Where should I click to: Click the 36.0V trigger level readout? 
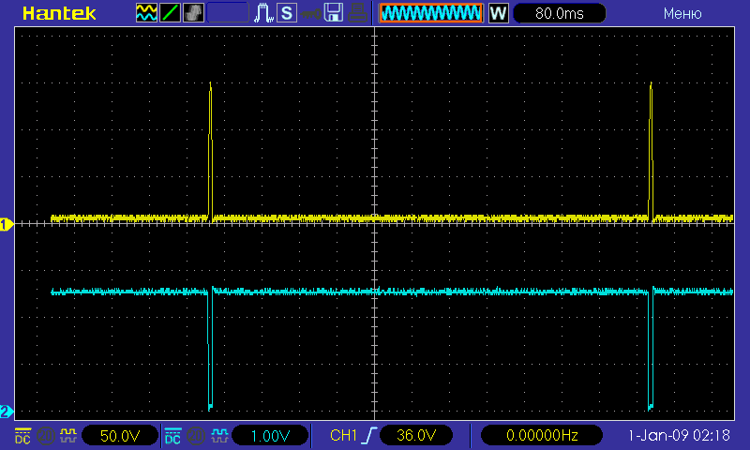pos(416,436)
